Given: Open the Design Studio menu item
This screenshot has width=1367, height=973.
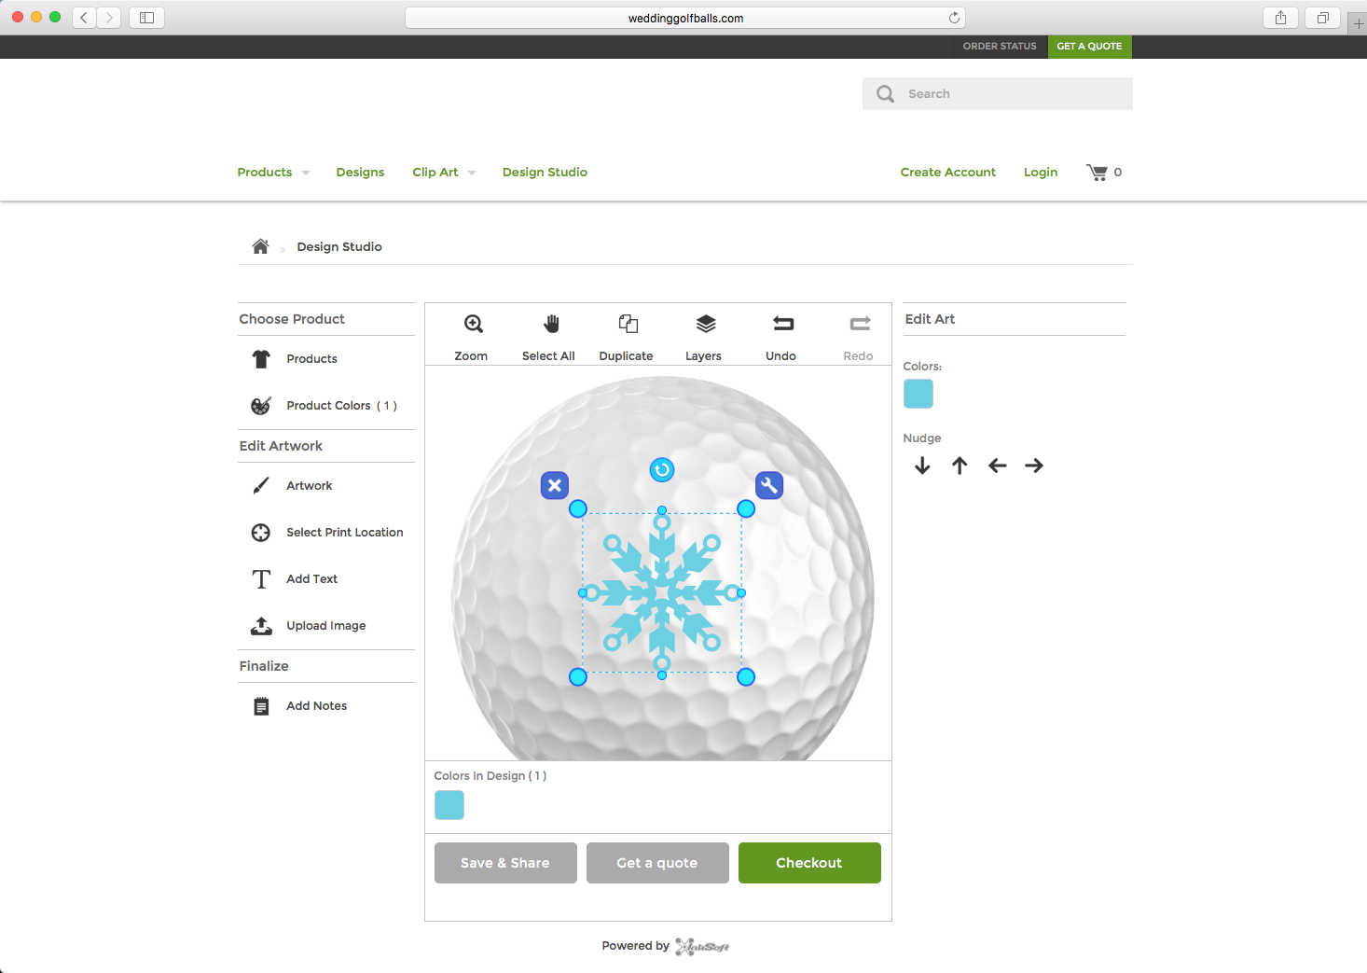Looking at the screenshot, I should tap(545, 172).
